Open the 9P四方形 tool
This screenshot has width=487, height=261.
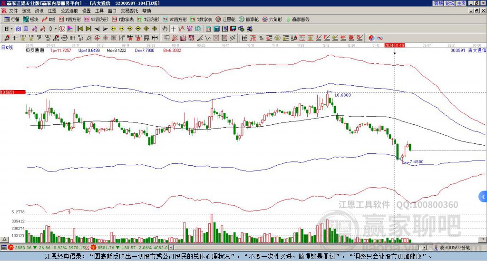(x=96, y=19)
